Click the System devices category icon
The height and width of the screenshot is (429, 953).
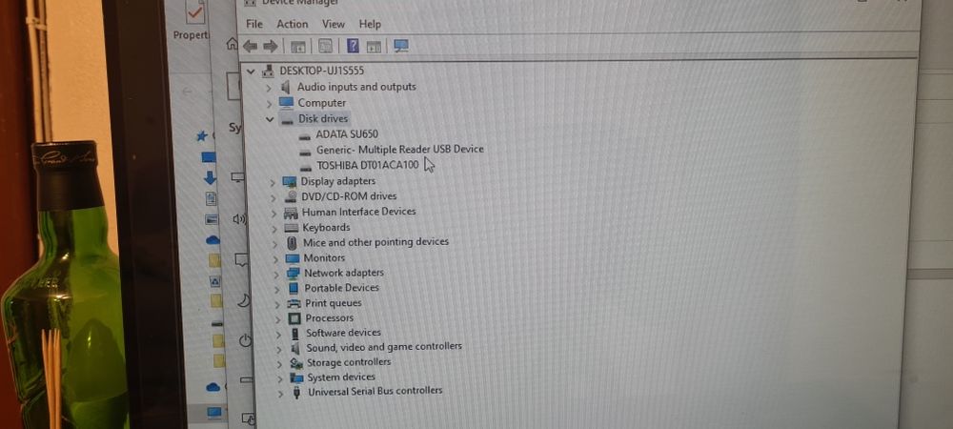click(296, 378)
